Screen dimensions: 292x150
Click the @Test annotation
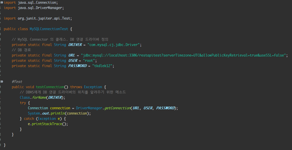tap(17, 82)
